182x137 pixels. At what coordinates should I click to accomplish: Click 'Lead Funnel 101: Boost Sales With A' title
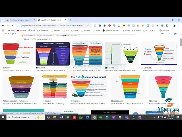128,103
